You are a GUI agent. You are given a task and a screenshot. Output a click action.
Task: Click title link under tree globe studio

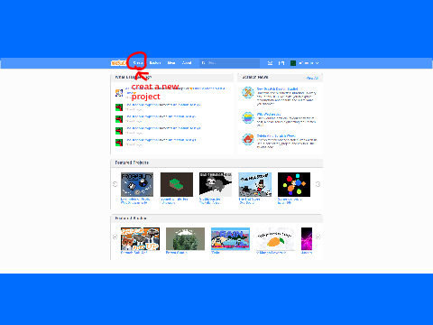pos(177,253)
